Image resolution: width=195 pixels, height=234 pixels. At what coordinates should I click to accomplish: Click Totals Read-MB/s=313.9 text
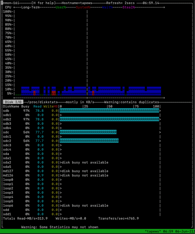tap(25, 218)
